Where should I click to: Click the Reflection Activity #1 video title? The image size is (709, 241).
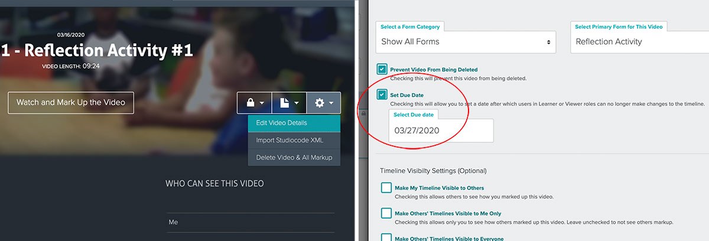point(97,50)
